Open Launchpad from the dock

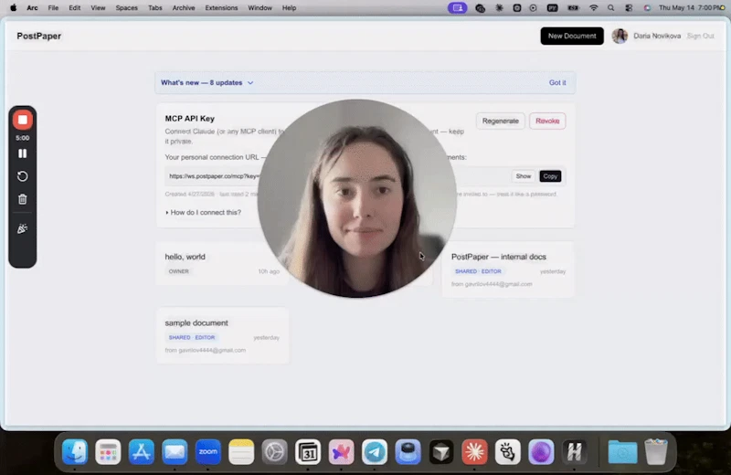tap(108, 451)
